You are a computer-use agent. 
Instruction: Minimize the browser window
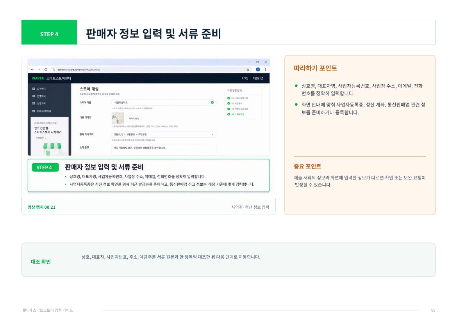[x=249, y=62]
